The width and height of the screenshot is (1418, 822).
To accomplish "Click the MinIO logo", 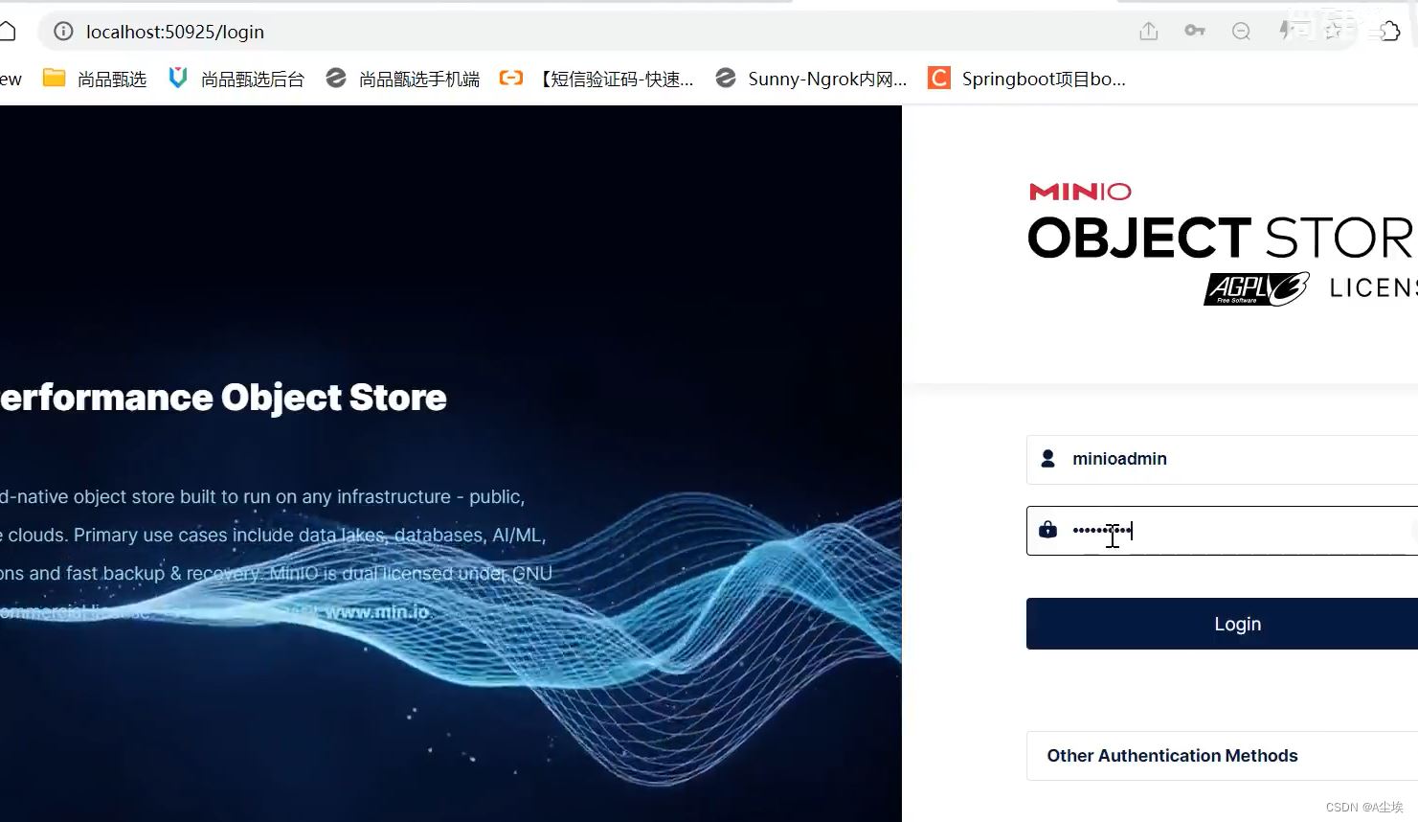I will (x=1080, y=192).
